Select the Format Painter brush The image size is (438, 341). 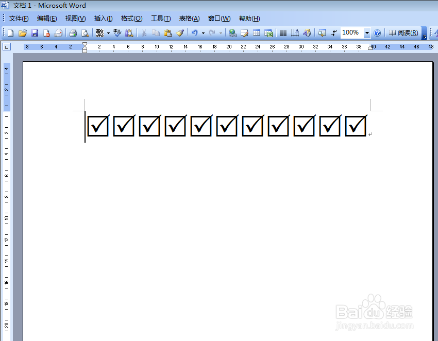coord(180,33)
